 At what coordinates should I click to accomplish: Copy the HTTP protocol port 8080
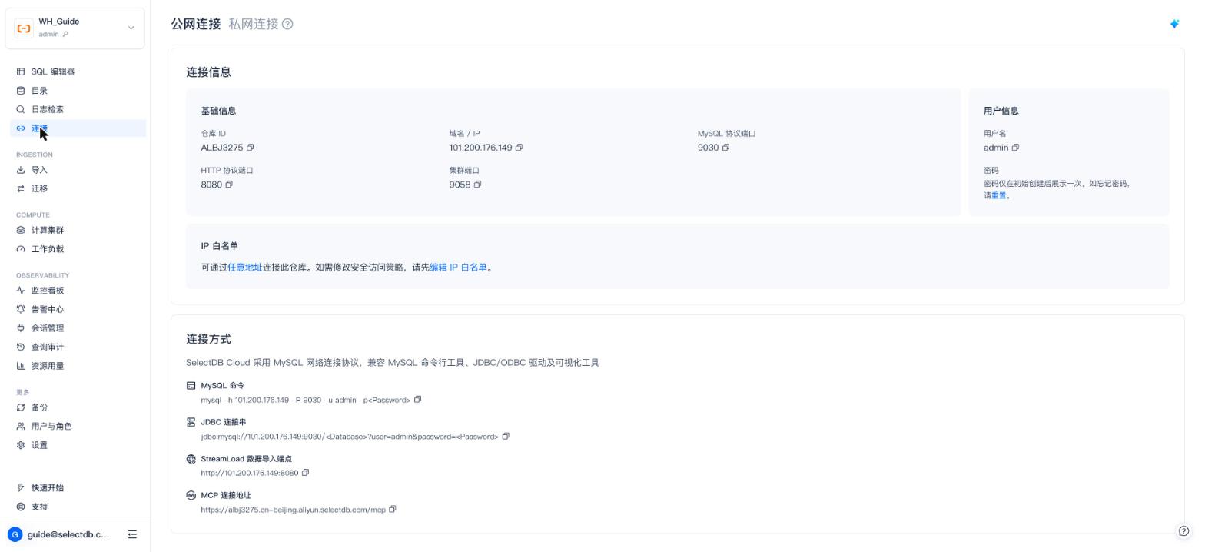click(229, 185)
